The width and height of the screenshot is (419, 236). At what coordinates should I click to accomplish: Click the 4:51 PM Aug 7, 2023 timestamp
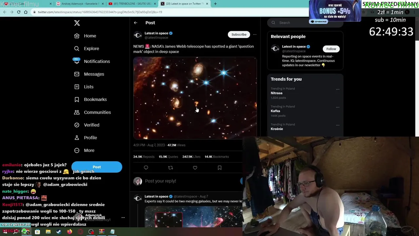pos(149,145)
